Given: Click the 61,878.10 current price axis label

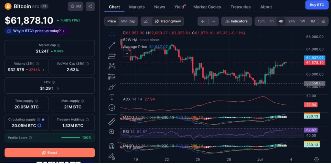Looking at the screenshot, I should click(x=314, y=63).
